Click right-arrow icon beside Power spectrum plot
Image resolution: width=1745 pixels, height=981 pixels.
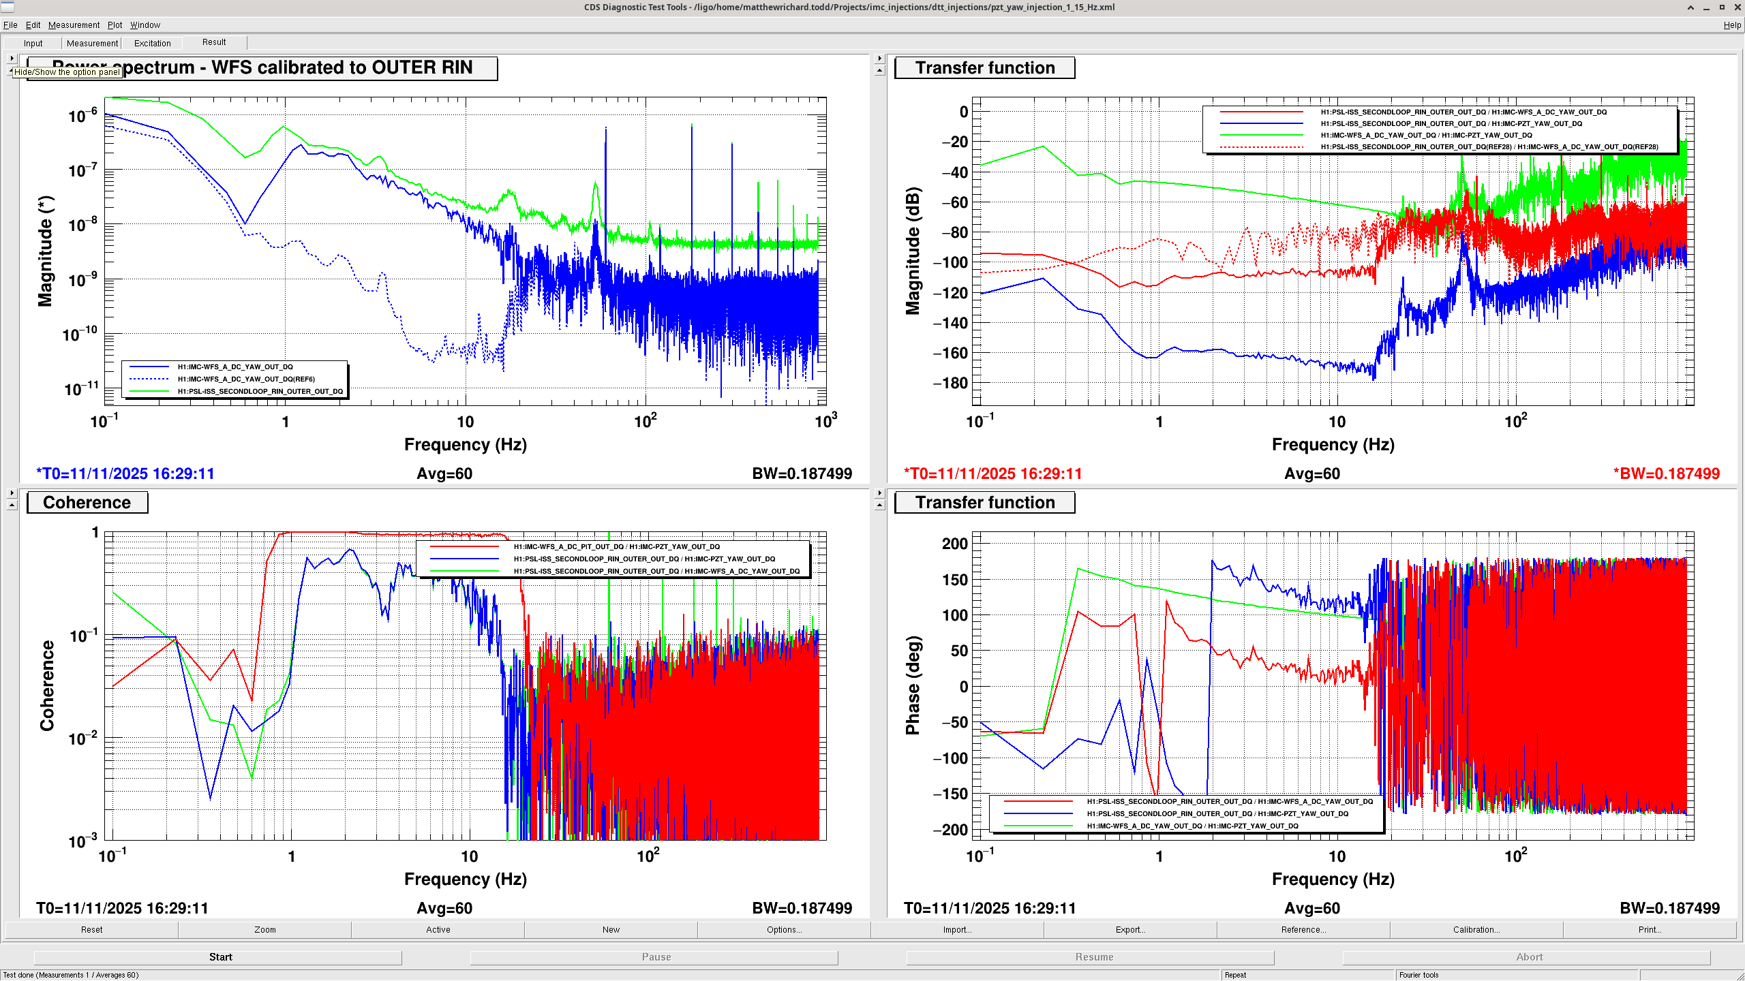coord(12,59)
